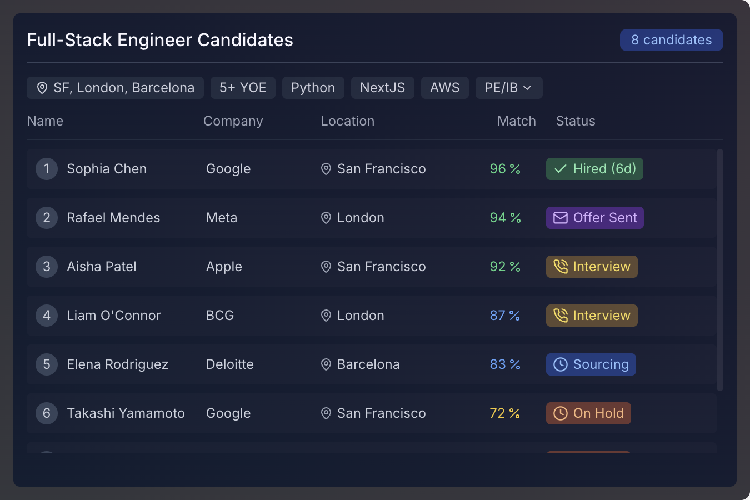This screenshot has width=750, height=500.
Task: Click Rafael Mendes's Offer Sent status button
Action: pos(594,218)
